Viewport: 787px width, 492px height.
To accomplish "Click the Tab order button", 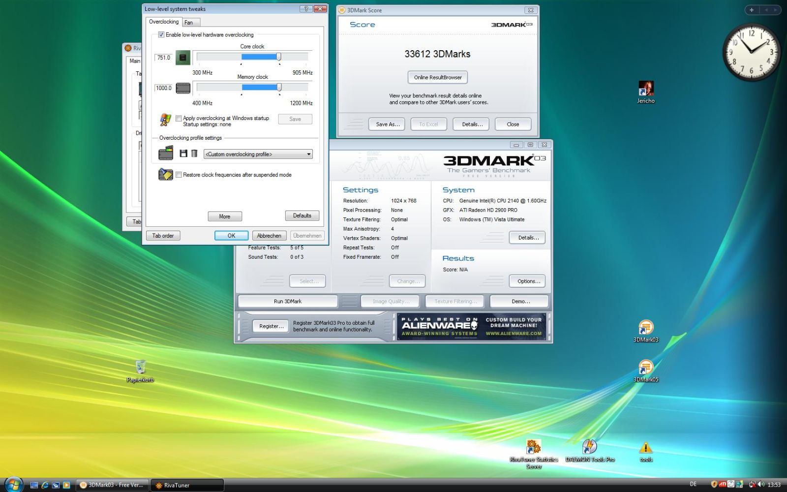I will [163, 236].
